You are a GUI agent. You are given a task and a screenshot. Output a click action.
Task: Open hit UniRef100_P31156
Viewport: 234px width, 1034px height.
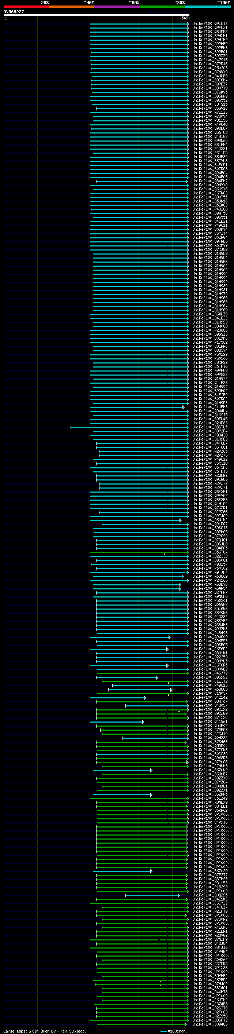pos(210,120)
